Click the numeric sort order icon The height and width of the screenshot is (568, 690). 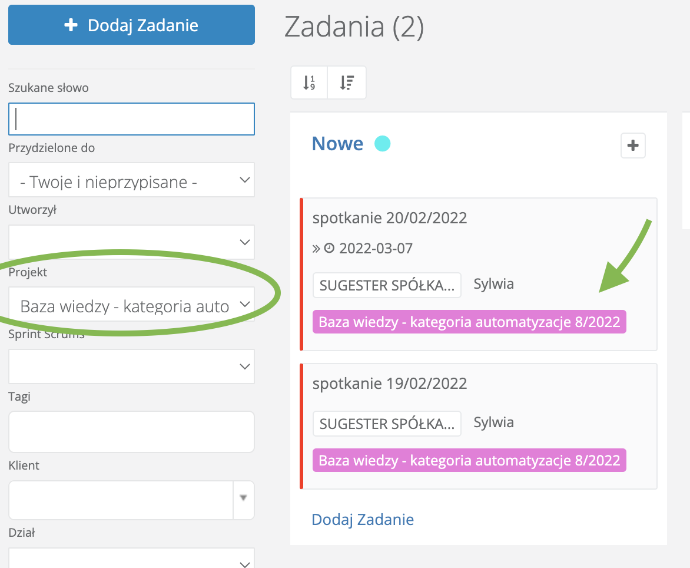(x=309, y=82)
